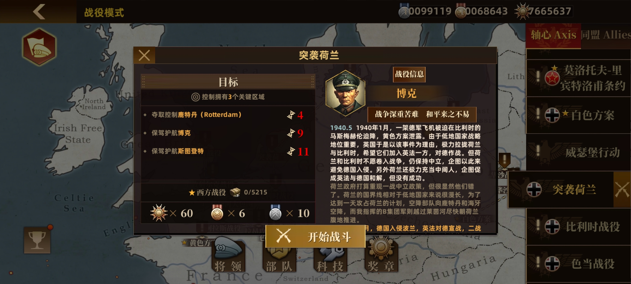Tap the exclamation map marker near 华沙
The width and height of the screenshot is (631, 284).
(505, 161)
